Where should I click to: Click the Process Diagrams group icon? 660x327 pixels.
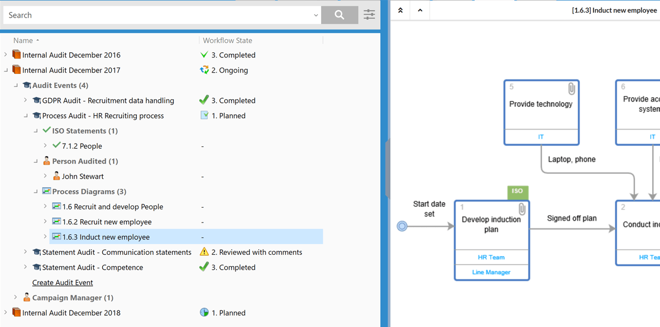pyautogui.click(x=47, y=191)
